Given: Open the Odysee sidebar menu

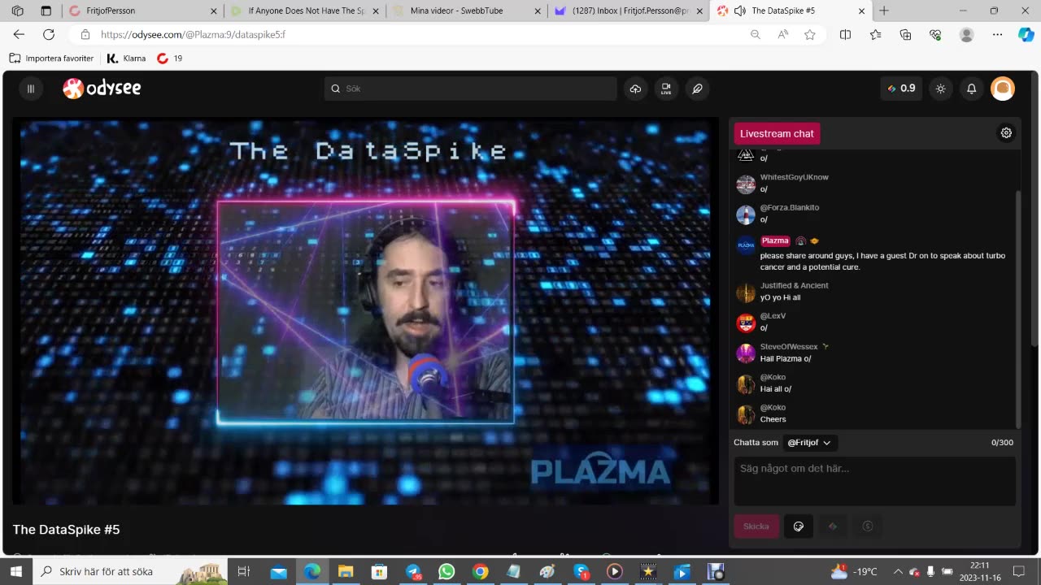Looking at the screenshot, I should pyautogui.click(x=31, y=89).
